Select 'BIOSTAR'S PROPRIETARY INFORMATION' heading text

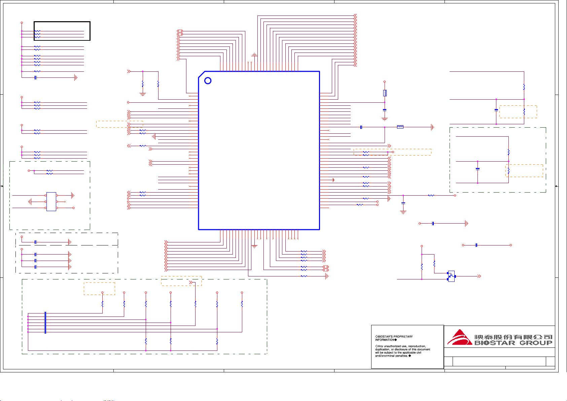click(394, 338)
